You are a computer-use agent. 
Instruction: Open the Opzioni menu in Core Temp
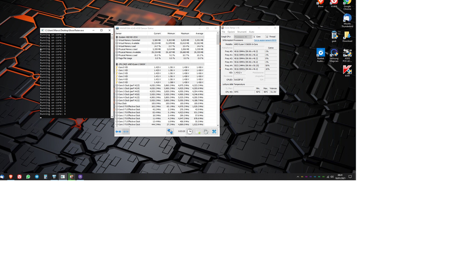click(232, 32)
